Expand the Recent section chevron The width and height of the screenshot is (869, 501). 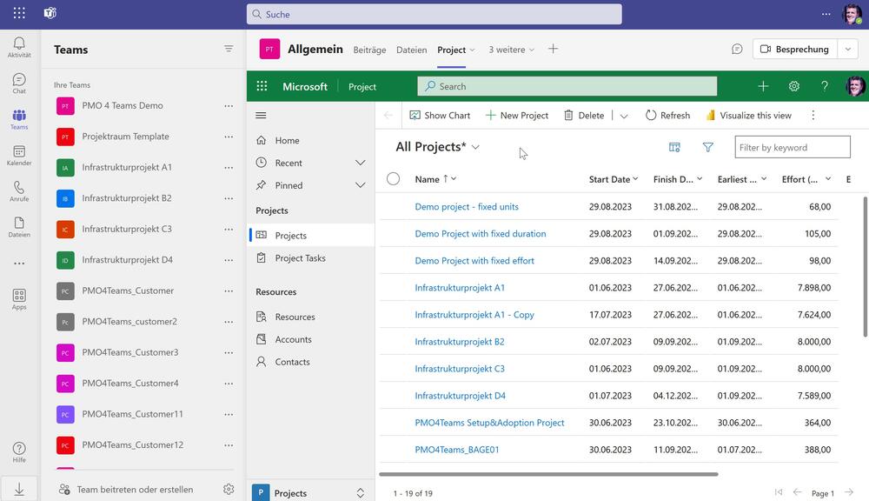[x=361, y=163]
